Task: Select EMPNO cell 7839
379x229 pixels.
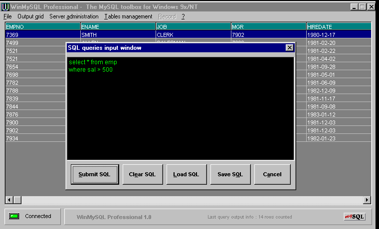Action: coord(35,99)
